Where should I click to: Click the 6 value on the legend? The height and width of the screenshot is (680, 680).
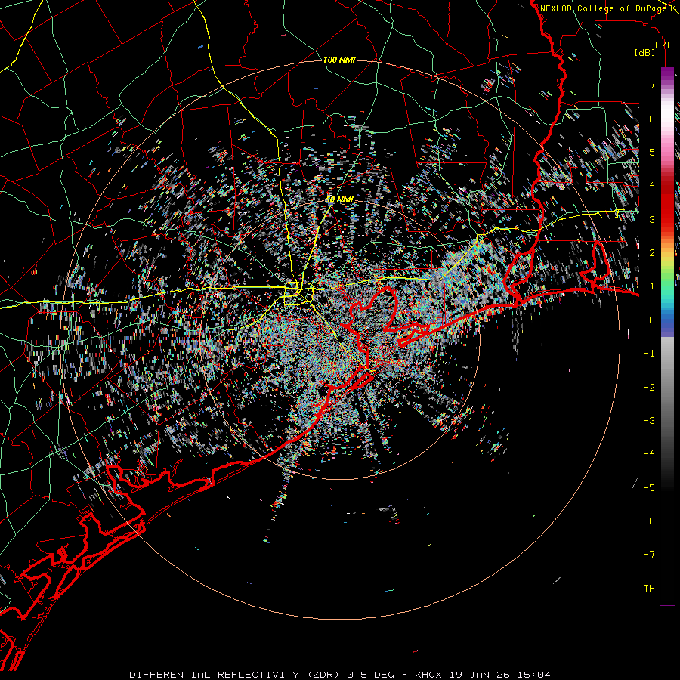click(652, 119)
